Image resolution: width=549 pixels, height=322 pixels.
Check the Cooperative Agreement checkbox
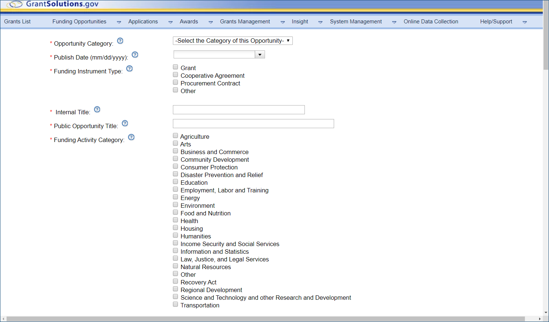[x=175, y=75]
